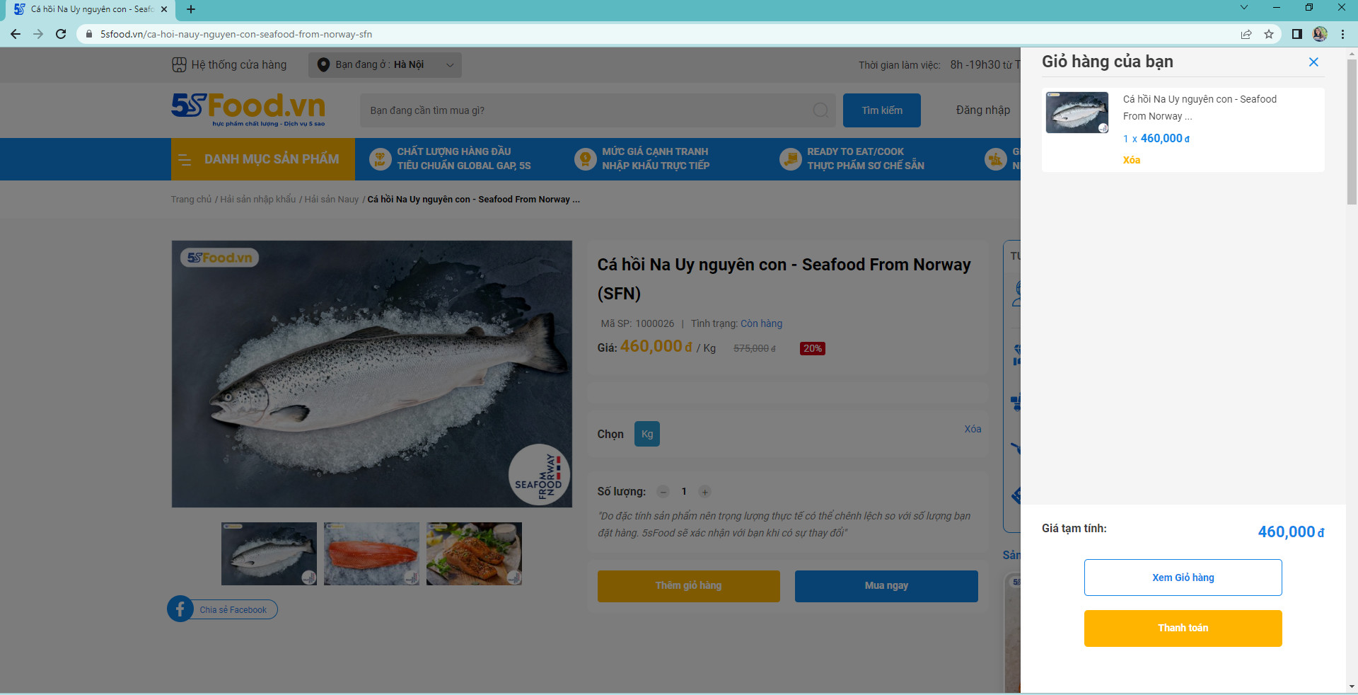The width and height of the screenshot is (1358, 695).
Task: Open the Chrome three-dot menu
Action: tap(1342, 34)
